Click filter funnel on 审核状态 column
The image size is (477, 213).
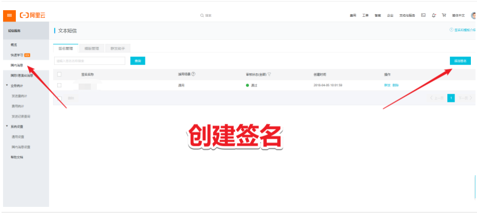click(269, 74)
